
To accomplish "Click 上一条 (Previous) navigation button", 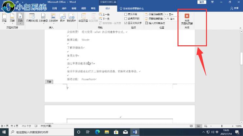I will 104,14.
